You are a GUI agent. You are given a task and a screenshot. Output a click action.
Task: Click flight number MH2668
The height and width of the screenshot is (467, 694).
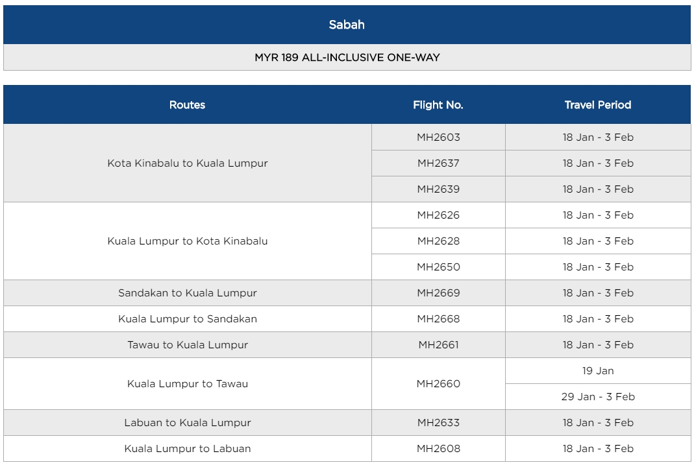coord(438,319)
